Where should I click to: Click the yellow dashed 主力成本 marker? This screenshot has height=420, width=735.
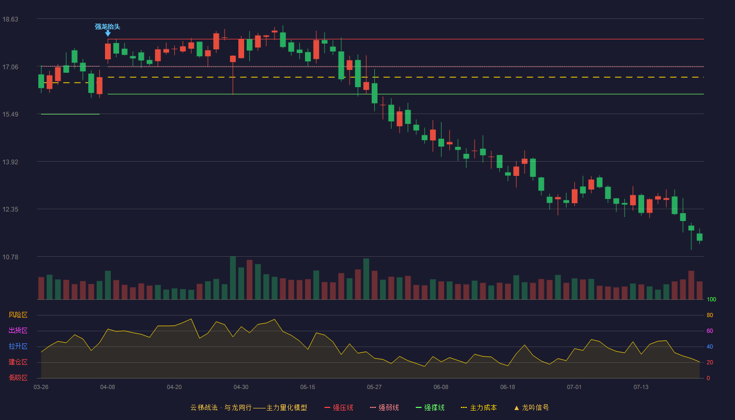[x=464, y=407]
